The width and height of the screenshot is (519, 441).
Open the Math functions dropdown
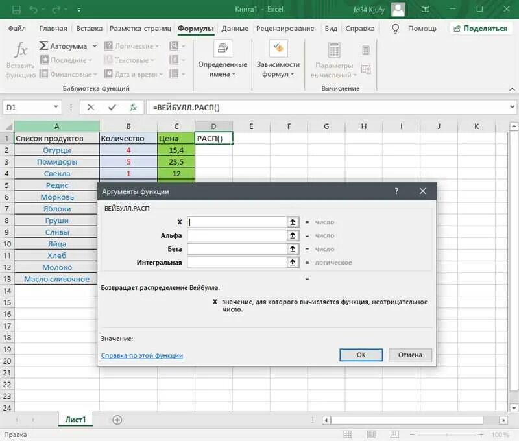pyautogui.click(x=177, y=60)
